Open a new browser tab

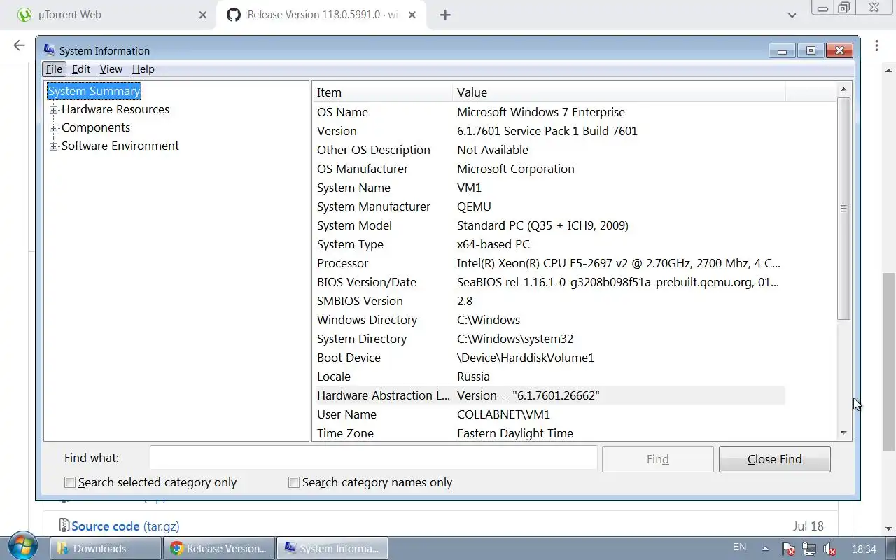click(445, 15)
